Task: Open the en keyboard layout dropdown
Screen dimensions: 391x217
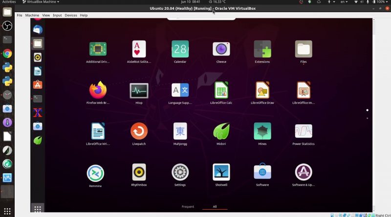Action: click(344, 2)
